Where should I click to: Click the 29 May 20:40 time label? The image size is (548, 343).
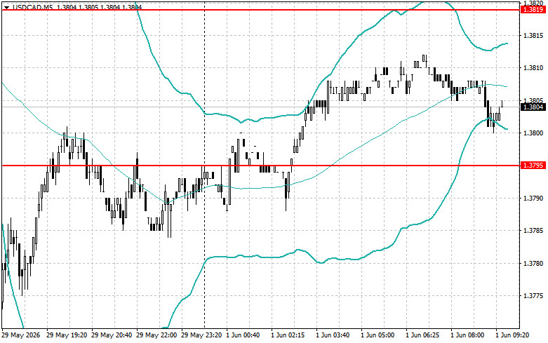[112, 335]
